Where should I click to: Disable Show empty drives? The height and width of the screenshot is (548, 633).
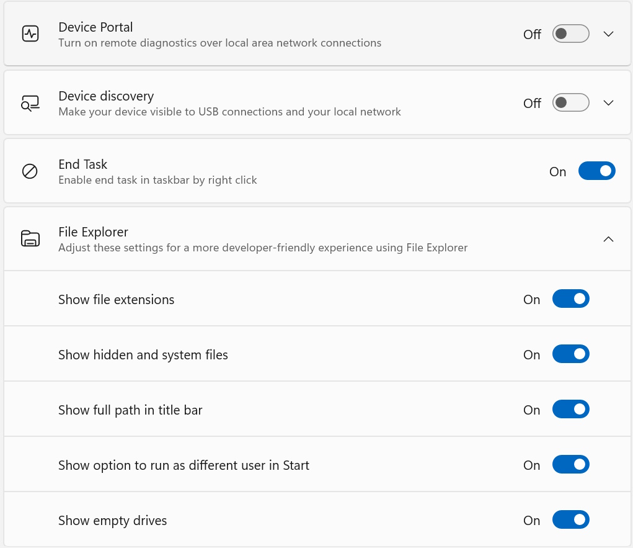pyautogui.click(x=570, y=519)
